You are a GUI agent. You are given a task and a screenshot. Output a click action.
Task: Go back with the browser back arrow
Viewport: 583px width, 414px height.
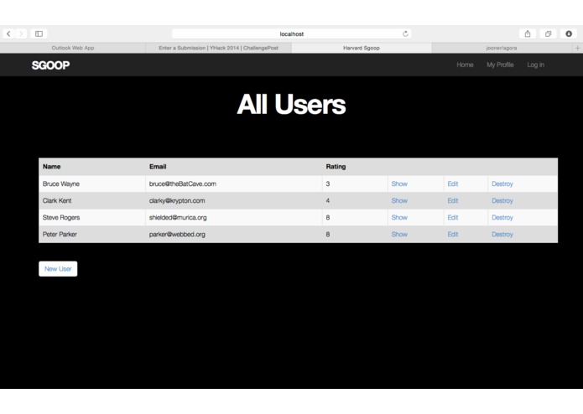[8, 34]
